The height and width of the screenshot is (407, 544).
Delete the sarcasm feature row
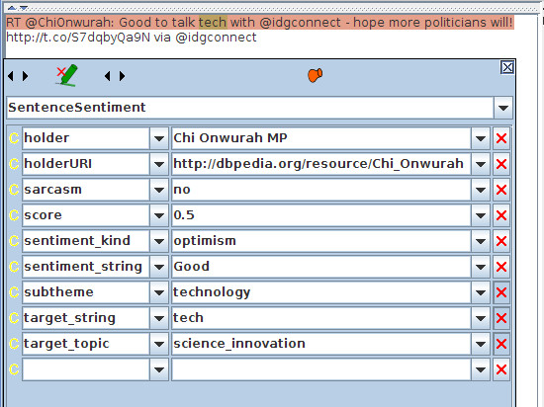[x=501, y=190]
